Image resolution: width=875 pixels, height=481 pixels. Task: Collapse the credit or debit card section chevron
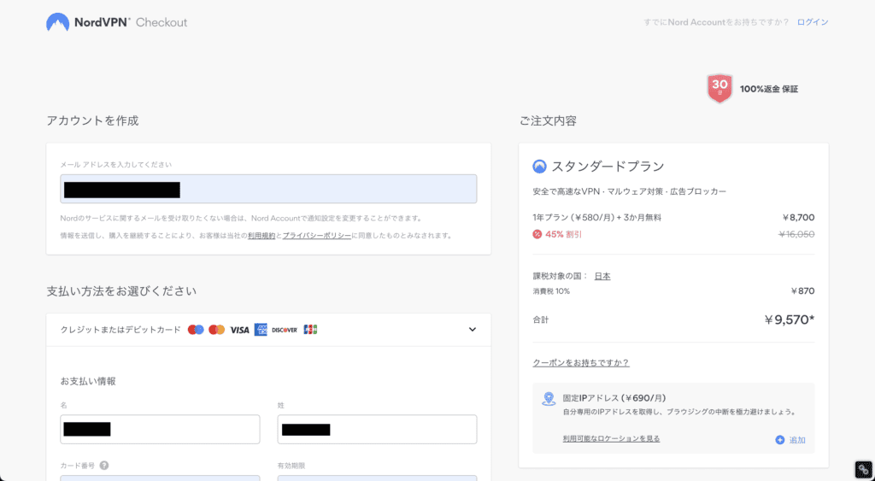[472, 329]
